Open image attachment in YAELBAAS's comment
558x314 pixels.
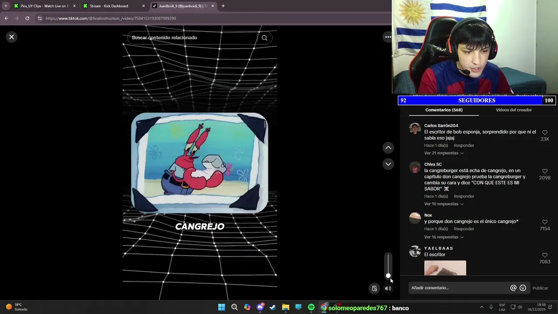click(445, 268)
